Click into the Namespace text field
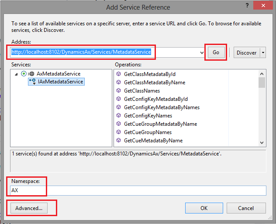Image resolution: width=276 pixels, height=224 pixels. 138,190
